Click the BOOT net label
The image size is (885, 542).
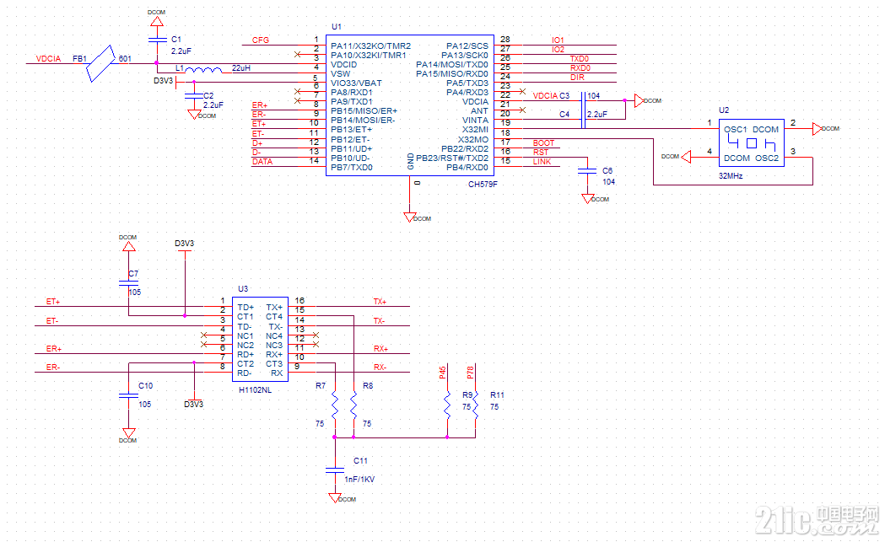click(543, 143)
